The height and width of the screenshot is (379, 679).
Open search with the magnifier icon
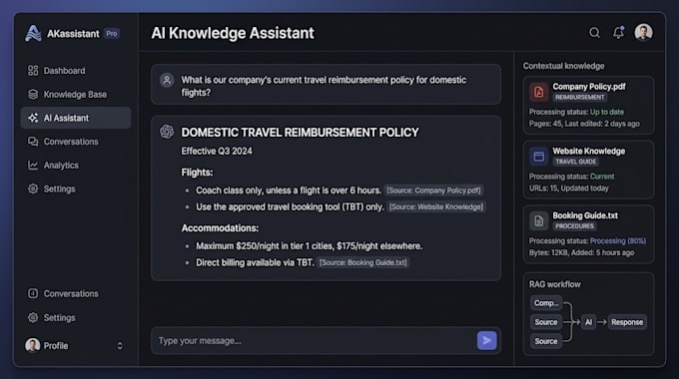[x=594, y=33]
